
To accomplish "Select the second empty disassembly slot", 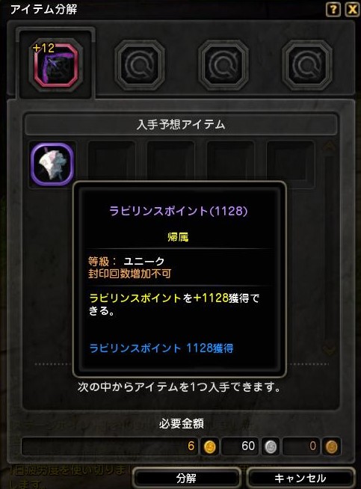I will click(140, 65).
